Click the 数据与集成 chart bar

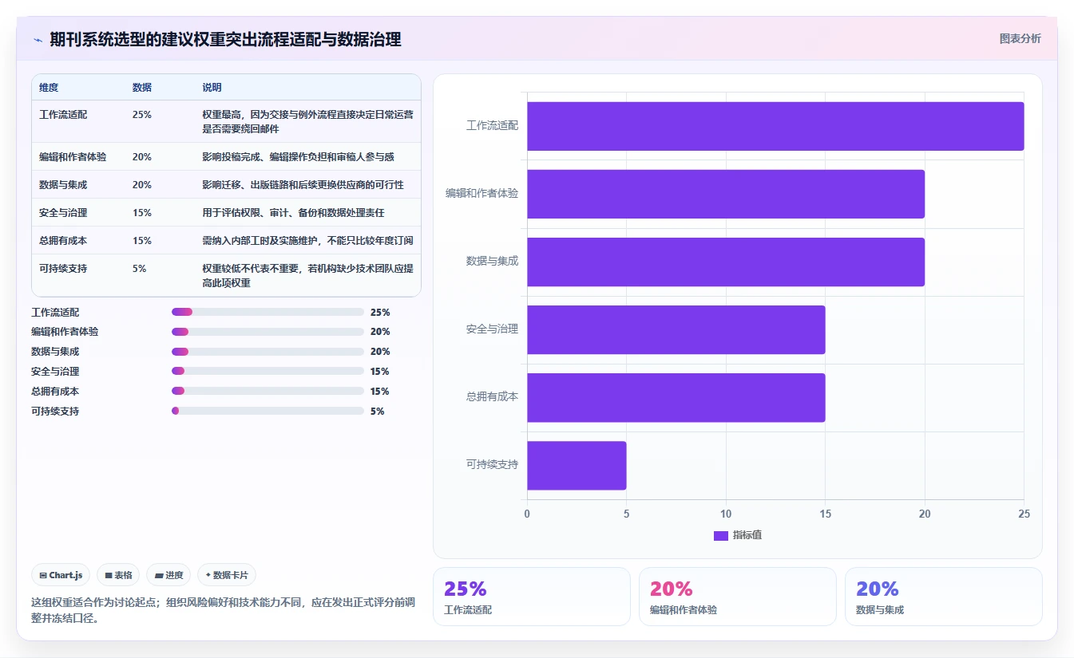[x=726, y=262]
